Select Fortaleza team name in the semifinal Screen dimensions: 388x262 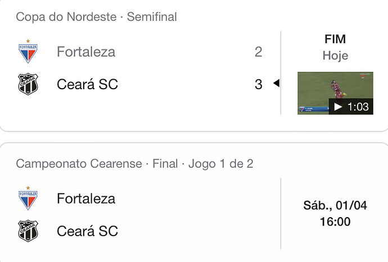(x=86, y=52)
